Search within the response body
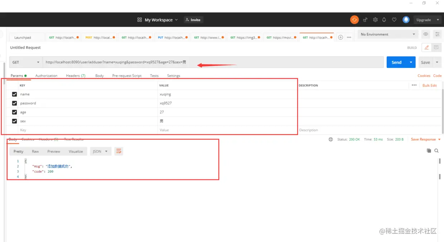Image resolution: width=444 pixels, height=242 pixels. coord(436,151)
